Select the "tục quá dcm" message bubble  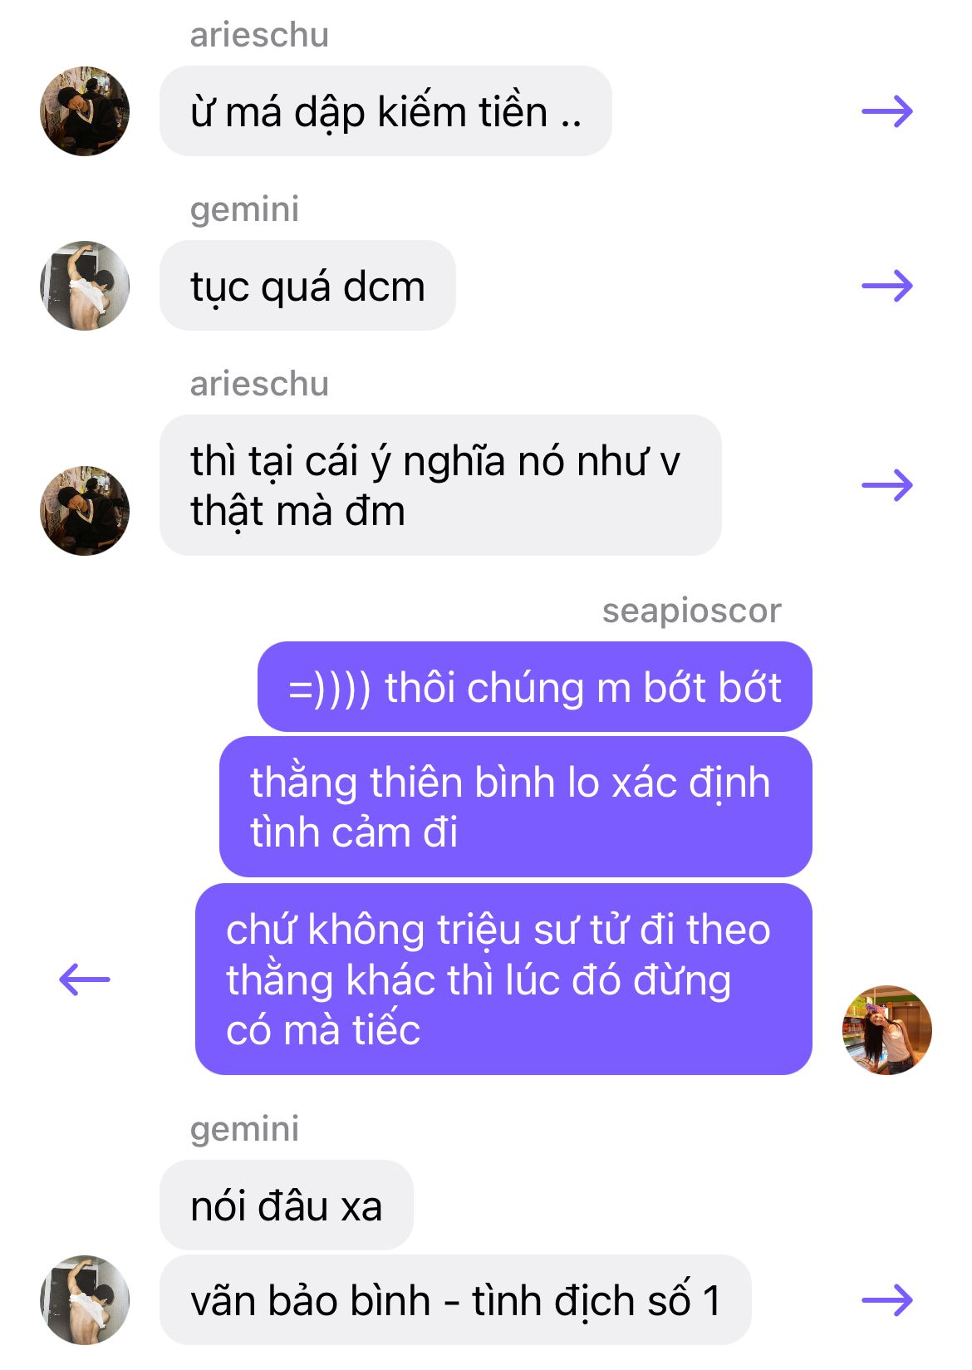[x=307, y=286]
